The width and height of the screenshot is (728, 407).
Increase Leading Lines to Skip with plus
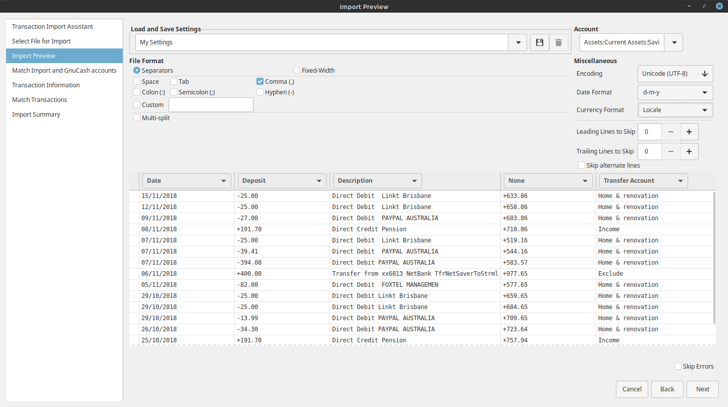tap(689, 132)
